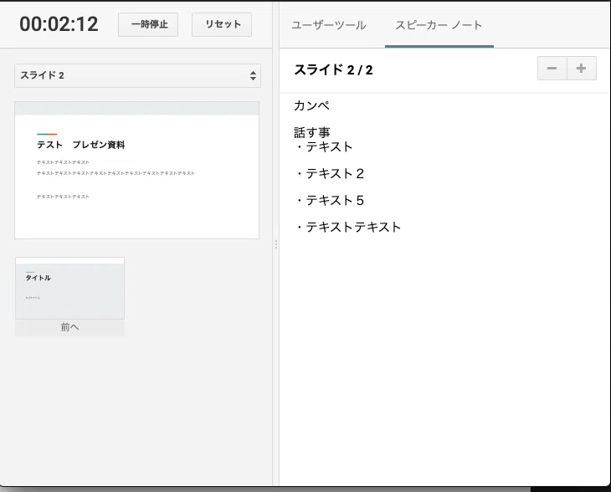Increase speaker notes text size with plus
611x492 pixels.
coord(582,68)
